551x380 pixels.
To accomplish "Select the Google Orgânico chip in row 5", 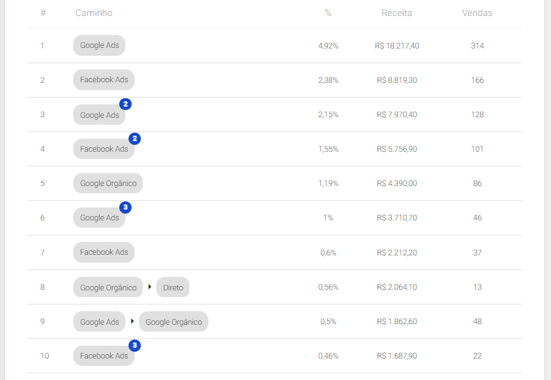I will [x=108, y=184].
